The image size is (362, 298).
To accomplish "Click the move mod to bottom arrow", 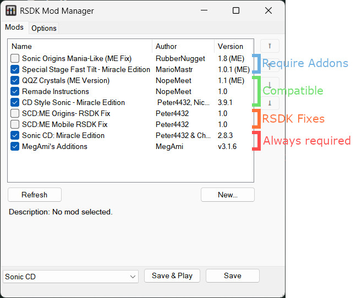I will pyautogui.click(x=270, y=102).
